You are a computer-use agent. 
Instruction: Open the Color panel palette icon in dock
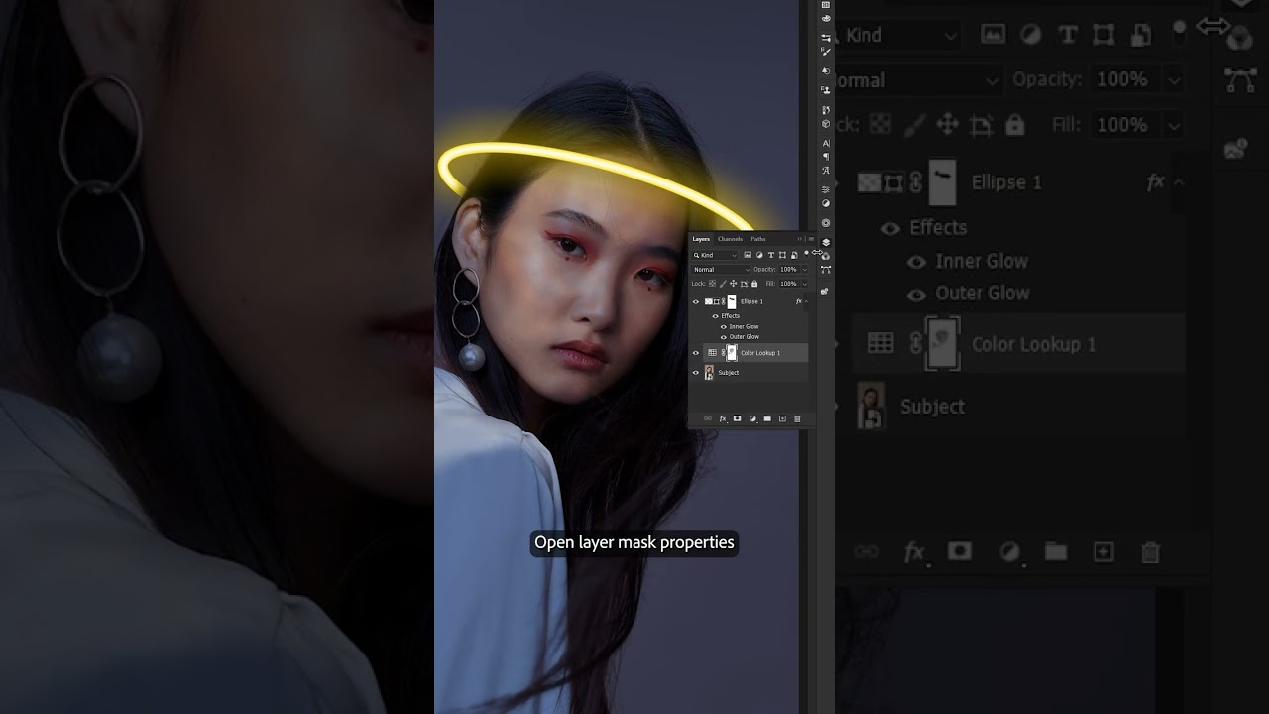click(x=826, y=19)
